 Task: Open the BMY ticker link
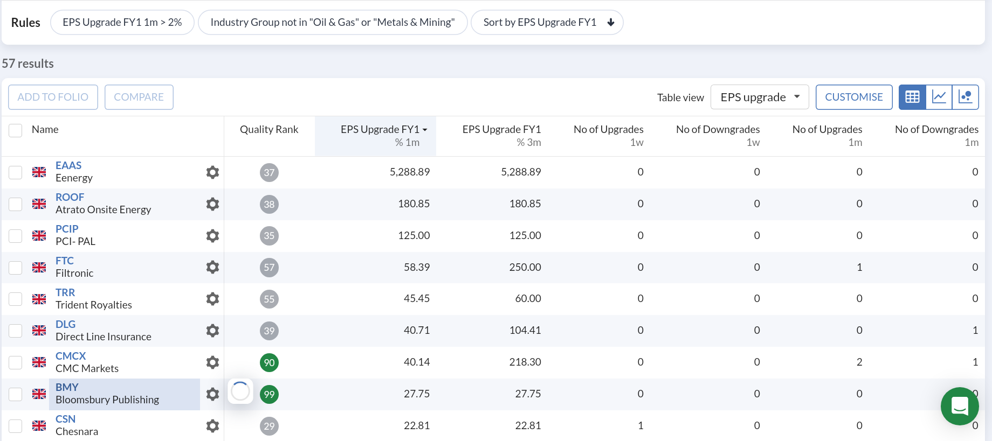pyautogui.click(x=67, y=387)
